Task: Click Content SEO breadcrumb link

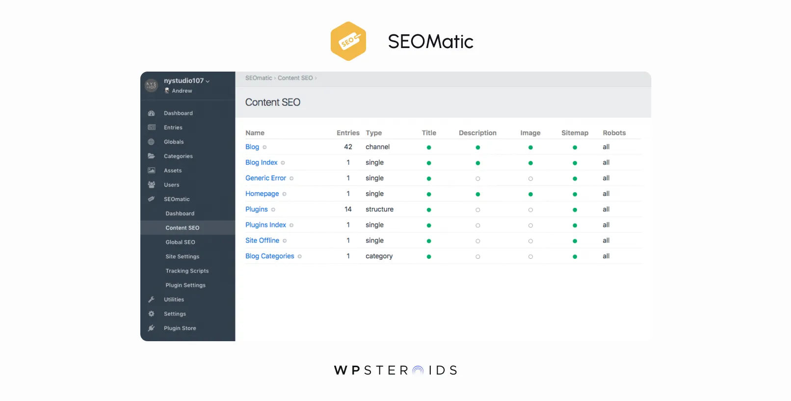Action: click(295, 78)
